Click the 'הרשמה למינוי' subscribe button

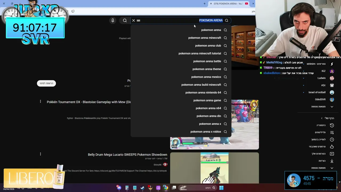tap(46, 83)
